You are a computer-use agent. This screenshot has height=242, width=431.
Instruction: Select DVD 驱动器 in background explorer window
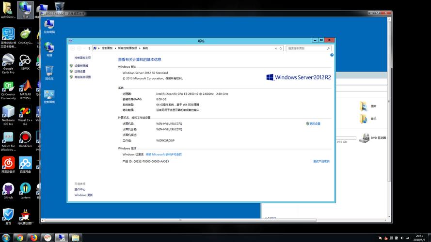click(374, 138)
